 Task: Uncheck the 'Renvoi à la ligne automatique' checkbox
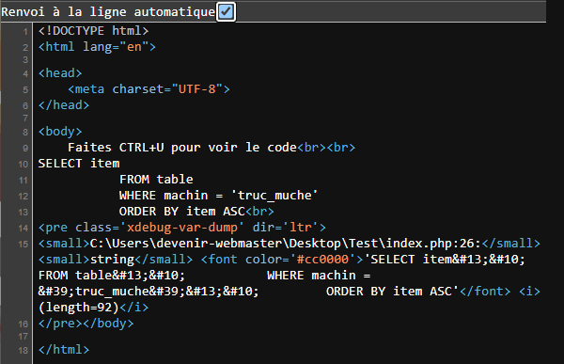(x=226, y=12)
